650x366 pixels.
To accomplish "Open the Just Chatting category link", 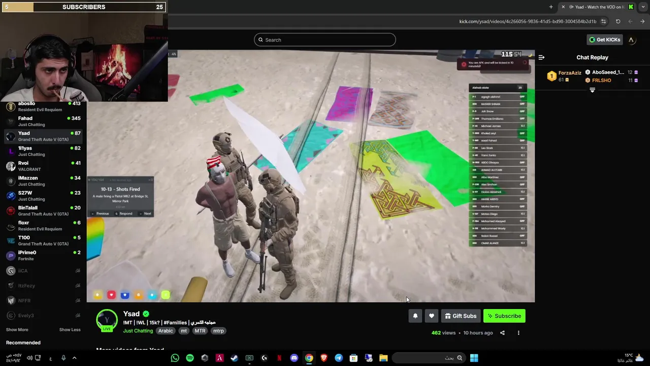I will (x=138, y=331).
